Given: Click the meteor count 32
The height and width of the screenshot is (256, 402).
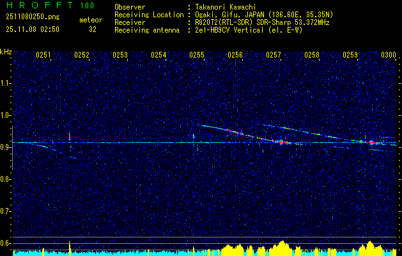Looking at the screenshot, I should pos(93,29).
